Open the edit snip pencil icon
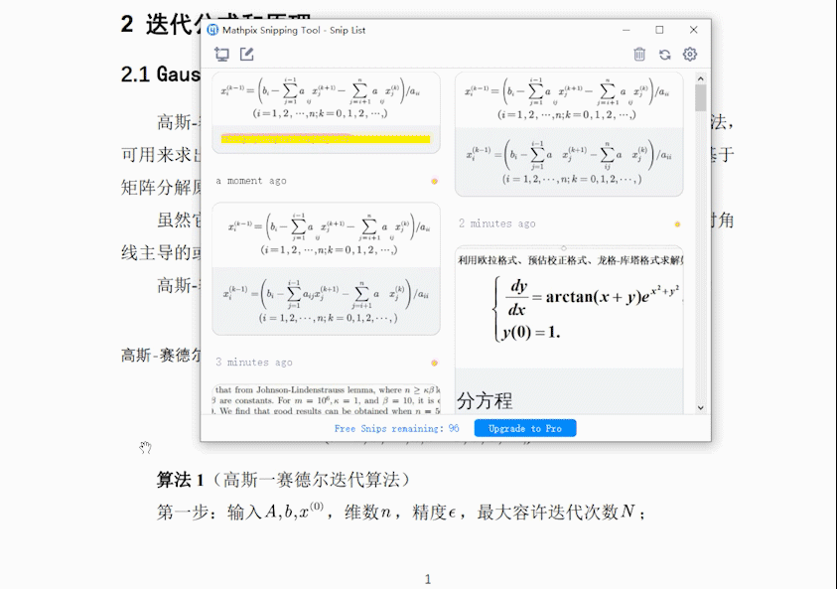Viewport: 837px width, 589px height. coord(246,54)
